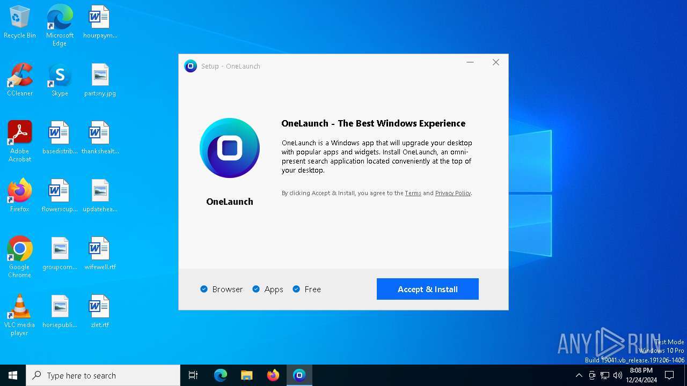Select updatehea image file on desktop
The height and width of the screenshot is (386, 687).
(100, 196)
